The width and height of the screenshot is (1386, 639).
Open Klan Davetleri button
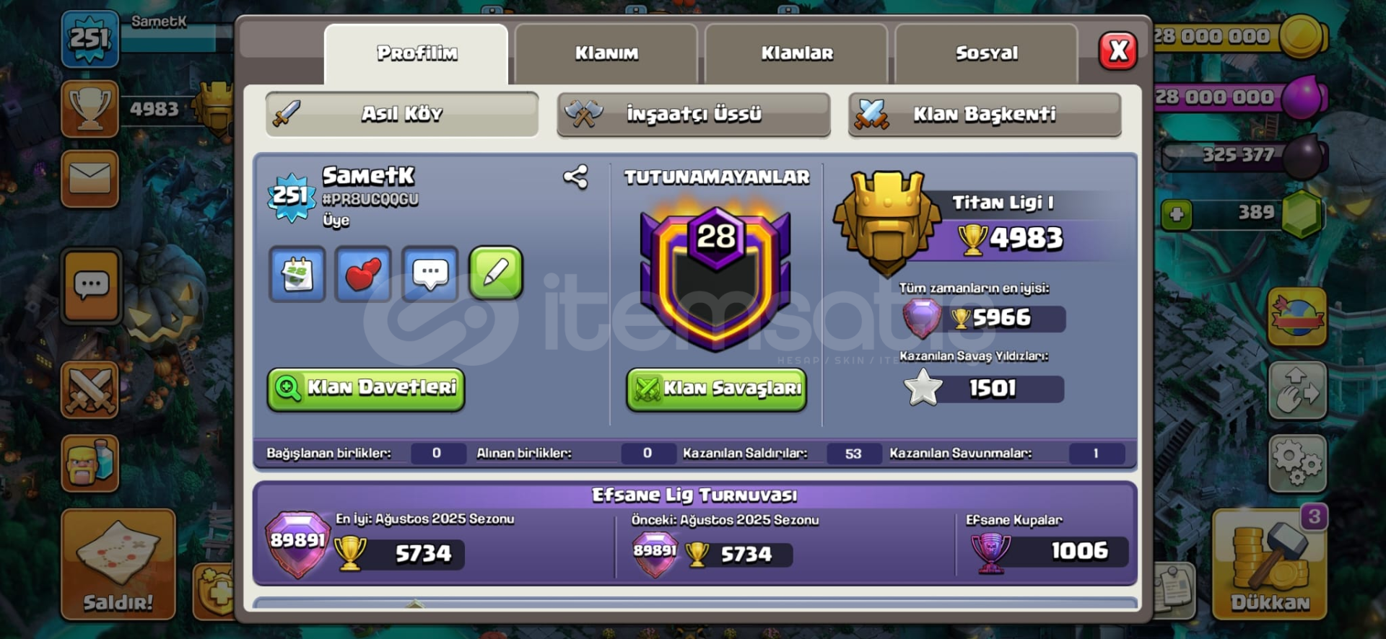point(366,389)
